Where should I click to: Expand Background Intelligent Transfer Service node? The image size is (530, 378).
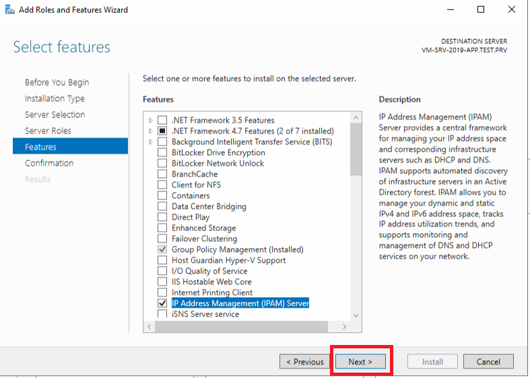click(x=151, y=141)
